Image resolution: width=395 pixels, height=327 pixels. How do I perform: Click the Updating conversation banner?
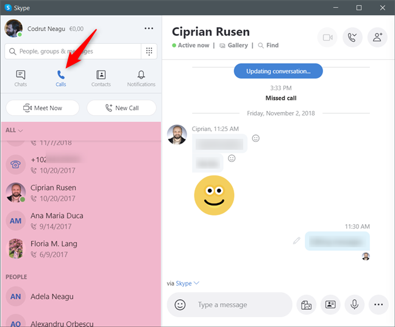(x=278, y=71)
